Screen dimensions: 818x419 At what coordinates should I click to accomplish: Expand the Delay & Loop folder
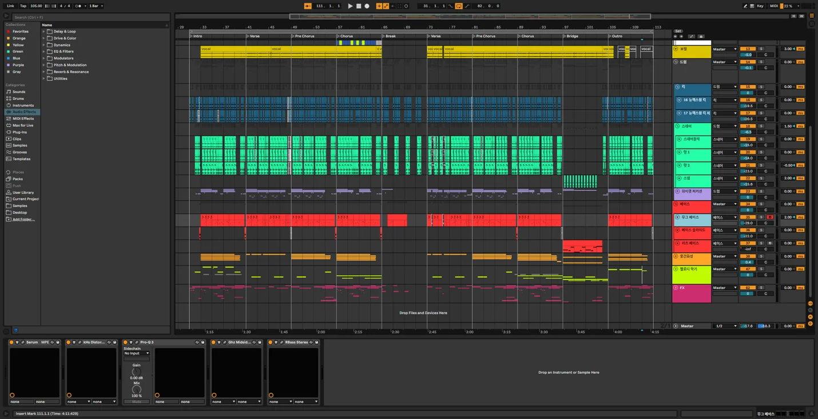pos(43,31)
